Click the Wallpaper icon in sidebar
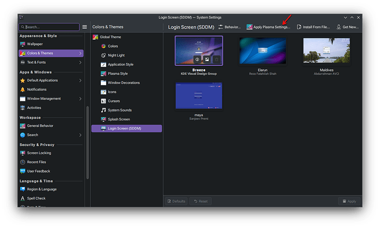The image size is (380, 228). pyautogui.click(x=23, y=44)
